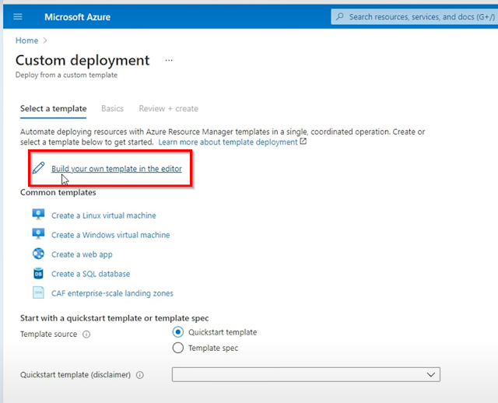Click the Common templates heading

pos(58,192)
